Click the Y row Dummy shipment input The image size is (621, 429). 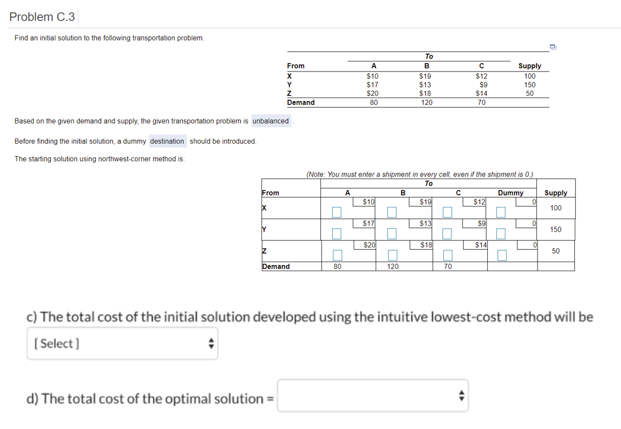[x=501, y=233]
